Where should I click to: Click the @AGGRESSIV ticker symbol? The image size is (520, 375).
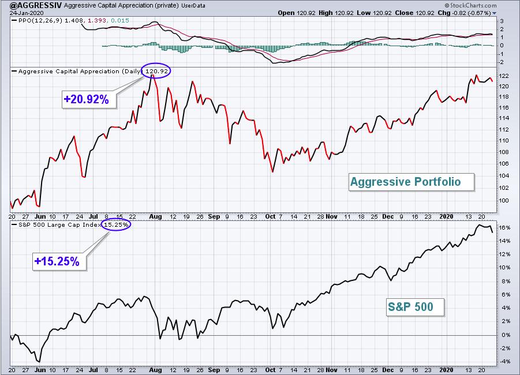35,5
